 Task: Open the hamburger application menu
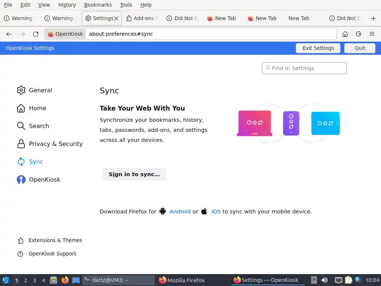[x=372, y=34]
